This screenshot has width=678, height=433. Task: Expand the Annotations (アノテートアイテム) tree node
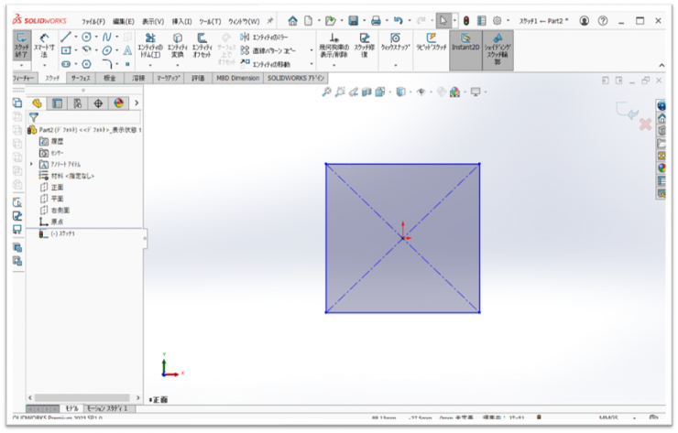(31, 164)
